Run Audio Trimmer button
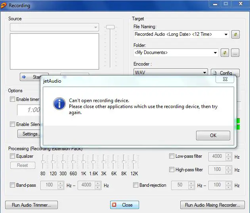The width and height of the screenshot is (250, 213). click(x=31, y=205)
